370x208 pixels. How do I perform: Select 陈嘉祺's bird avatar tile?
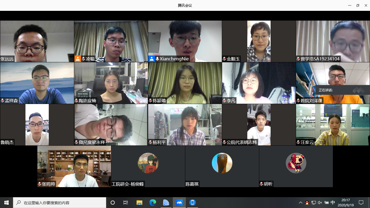pyautogui.click(x=222, y=163)
